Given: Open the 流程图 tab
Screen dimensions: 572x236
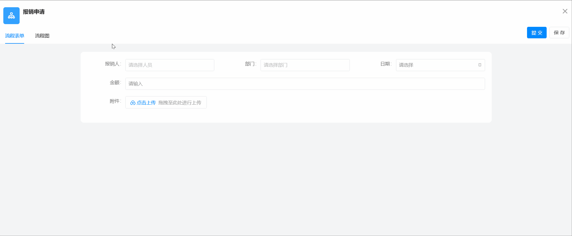Looking at the screenshot, I should click(x=42, y=36).
